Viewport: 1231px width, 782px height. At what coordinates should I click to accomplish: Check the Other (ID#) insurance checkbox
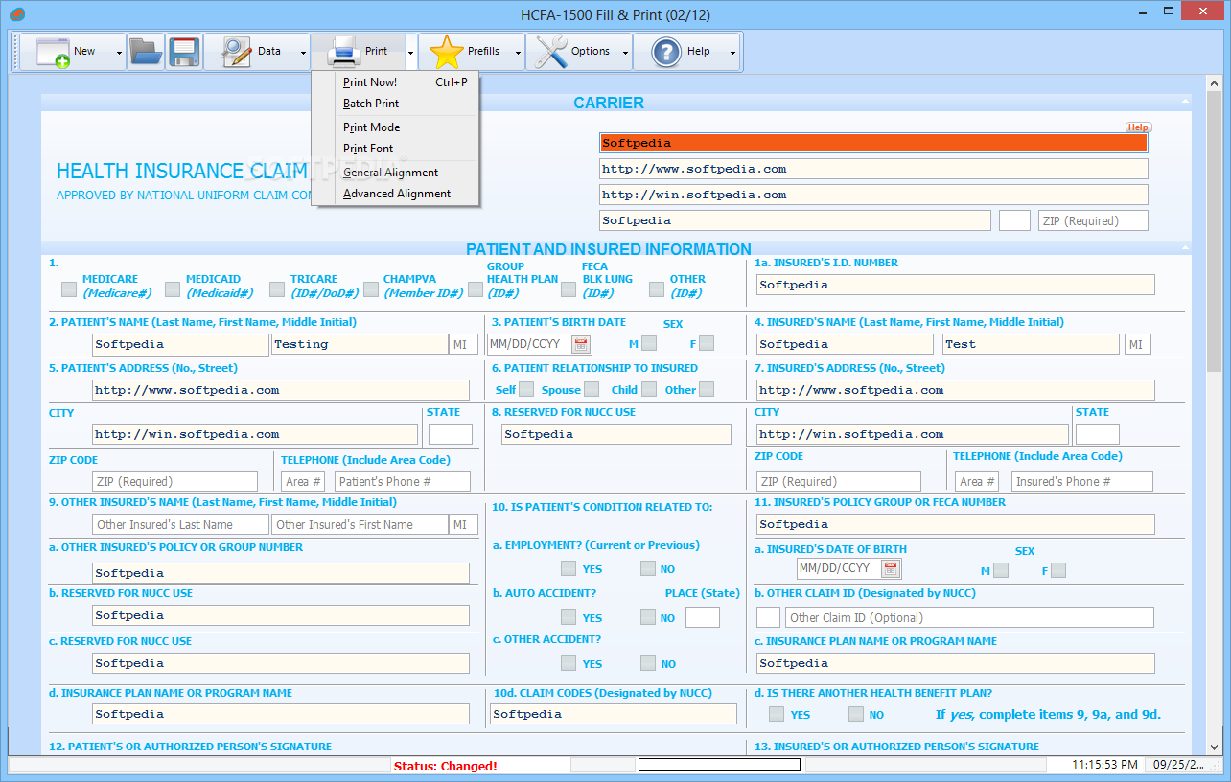[657, 289]
